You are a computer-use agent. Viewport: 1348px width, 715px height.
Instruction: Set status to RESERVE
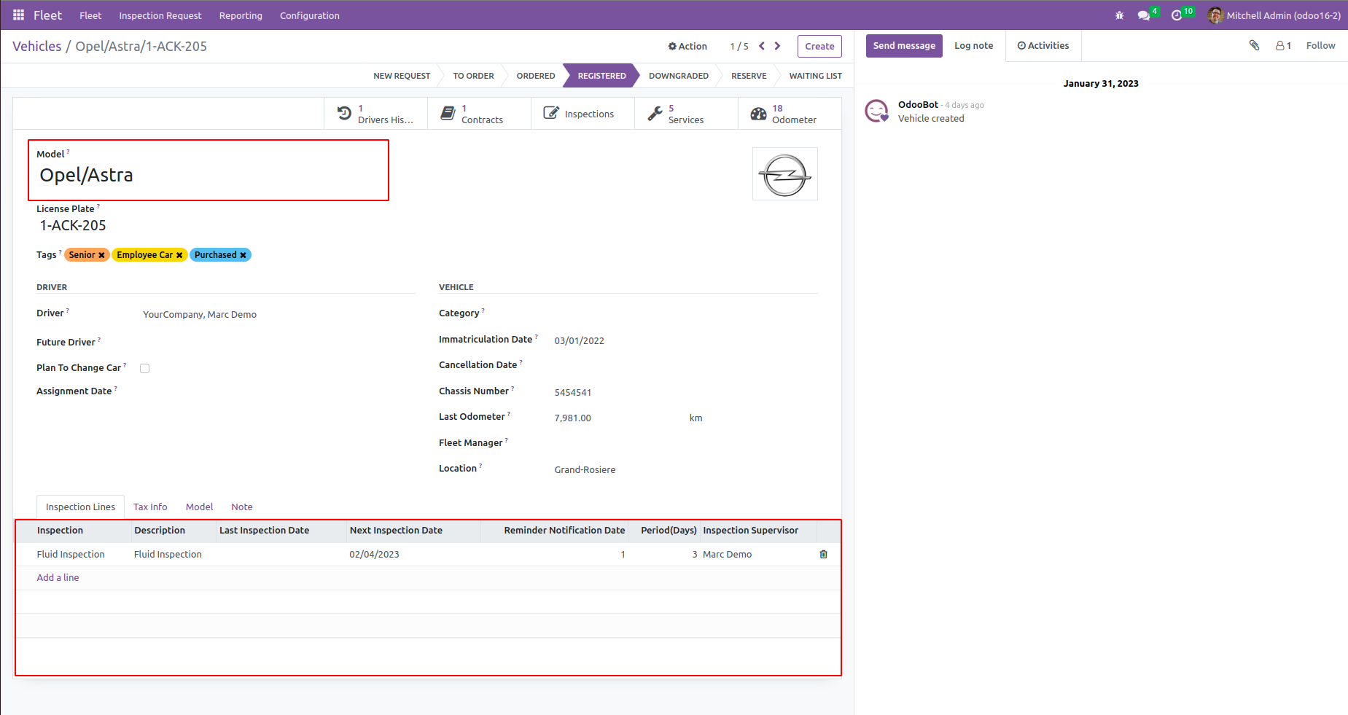pyautogui.click(x=749, y=76)
